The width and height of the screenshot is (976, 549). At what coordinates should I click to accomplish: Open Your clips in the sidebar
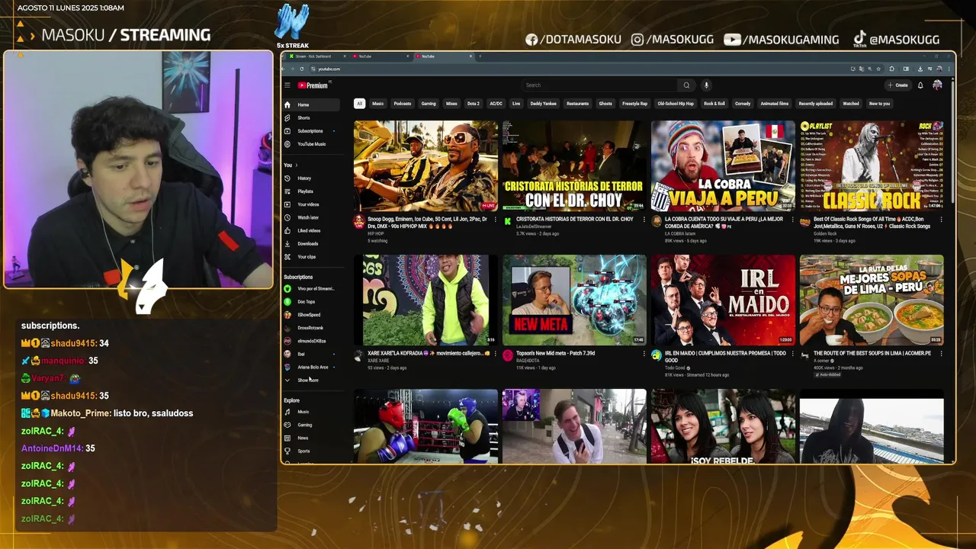pos(311,257)
